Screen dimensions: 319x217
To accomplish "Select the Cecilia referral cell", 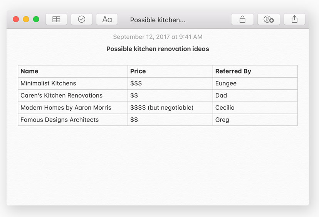I will pyautogui.click(x=255, y=108).
